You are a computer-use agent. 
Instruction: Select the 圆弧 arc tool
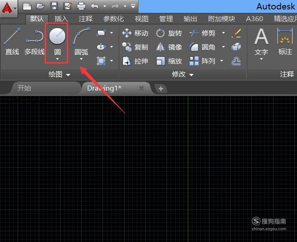pos(81,41)
